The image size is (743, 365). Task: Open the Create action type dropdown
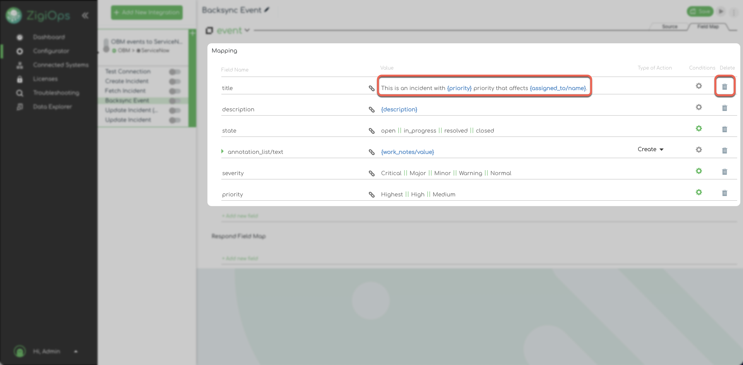click(651, 149)
